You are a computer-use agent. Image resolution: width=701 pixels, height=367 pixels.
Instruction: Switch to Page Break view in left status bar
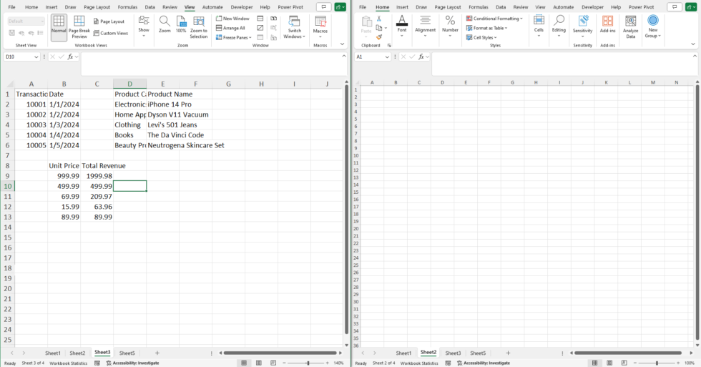click(x=273, y=363)
